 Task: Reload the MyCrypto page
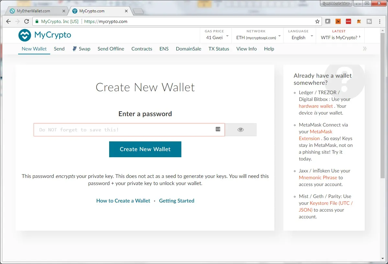[x=27, y=21]
